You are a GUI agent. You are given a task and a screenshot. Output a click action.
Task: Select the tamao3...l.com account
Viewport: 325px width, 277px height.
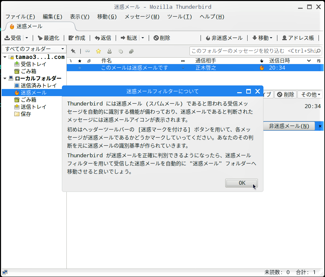(x=40, y=57)
